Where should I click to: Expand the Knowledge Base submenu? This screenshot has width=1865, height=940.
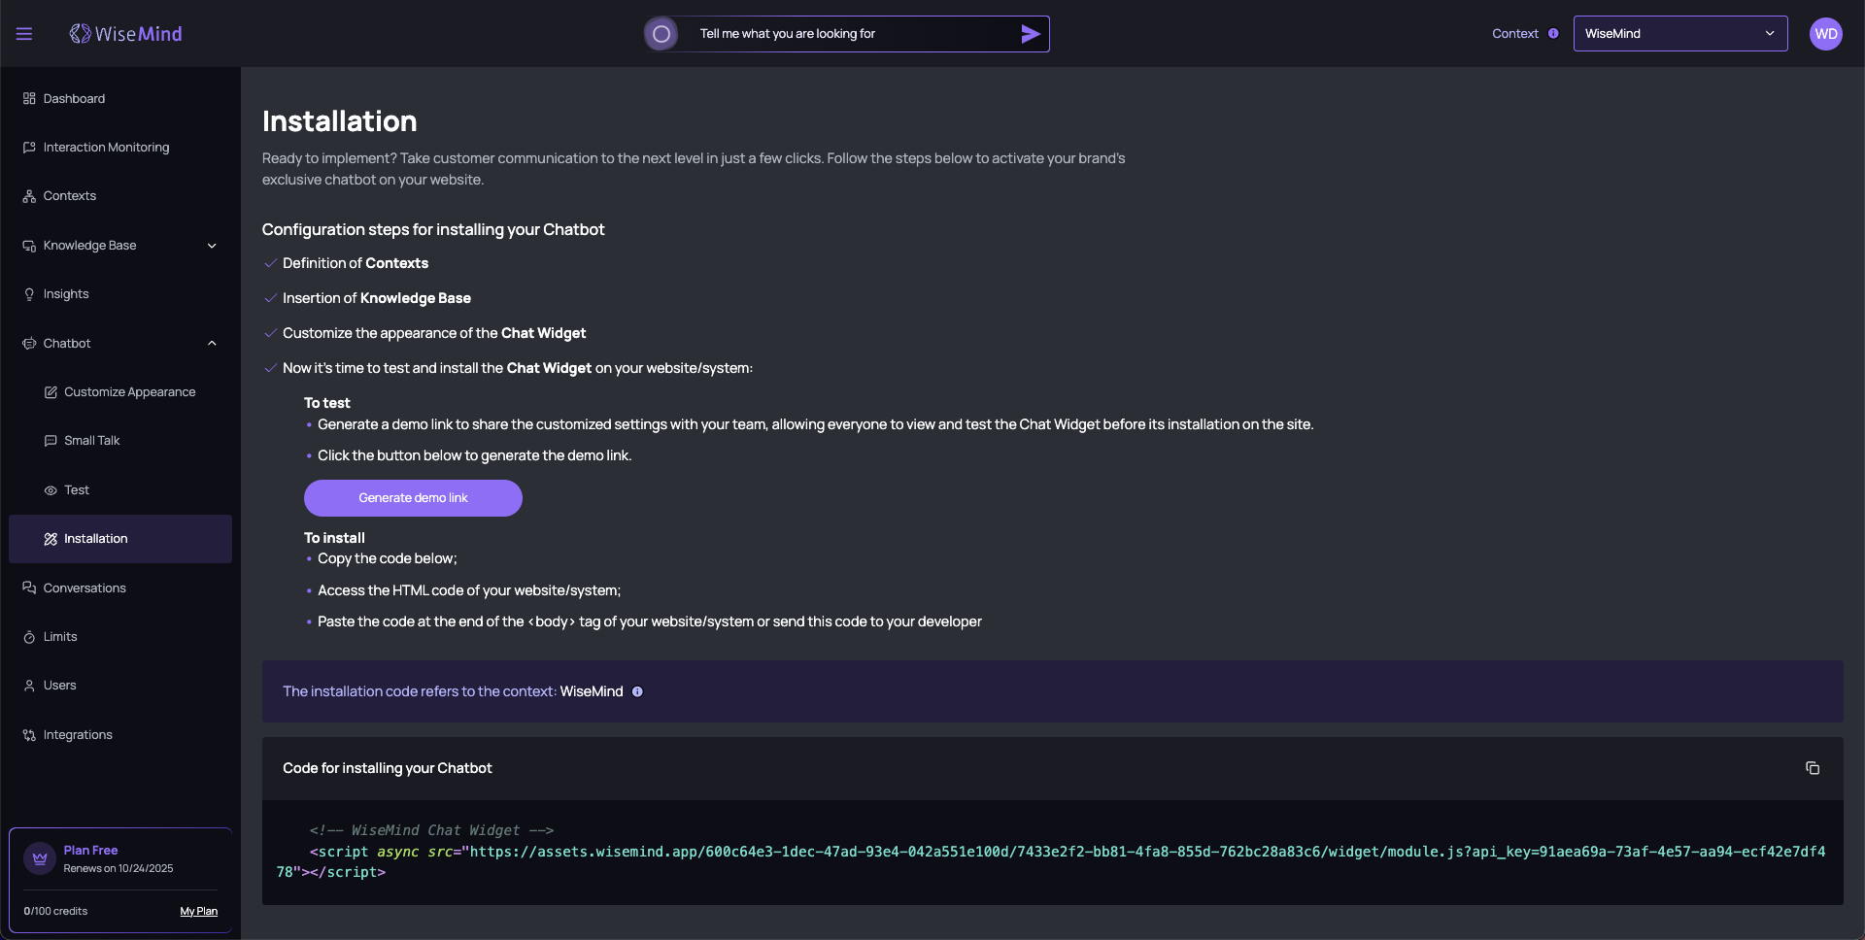point(212,246)
